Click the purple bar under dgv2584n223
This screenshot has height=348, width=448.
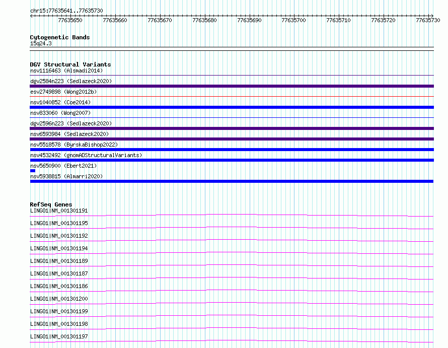pos(232,86)
